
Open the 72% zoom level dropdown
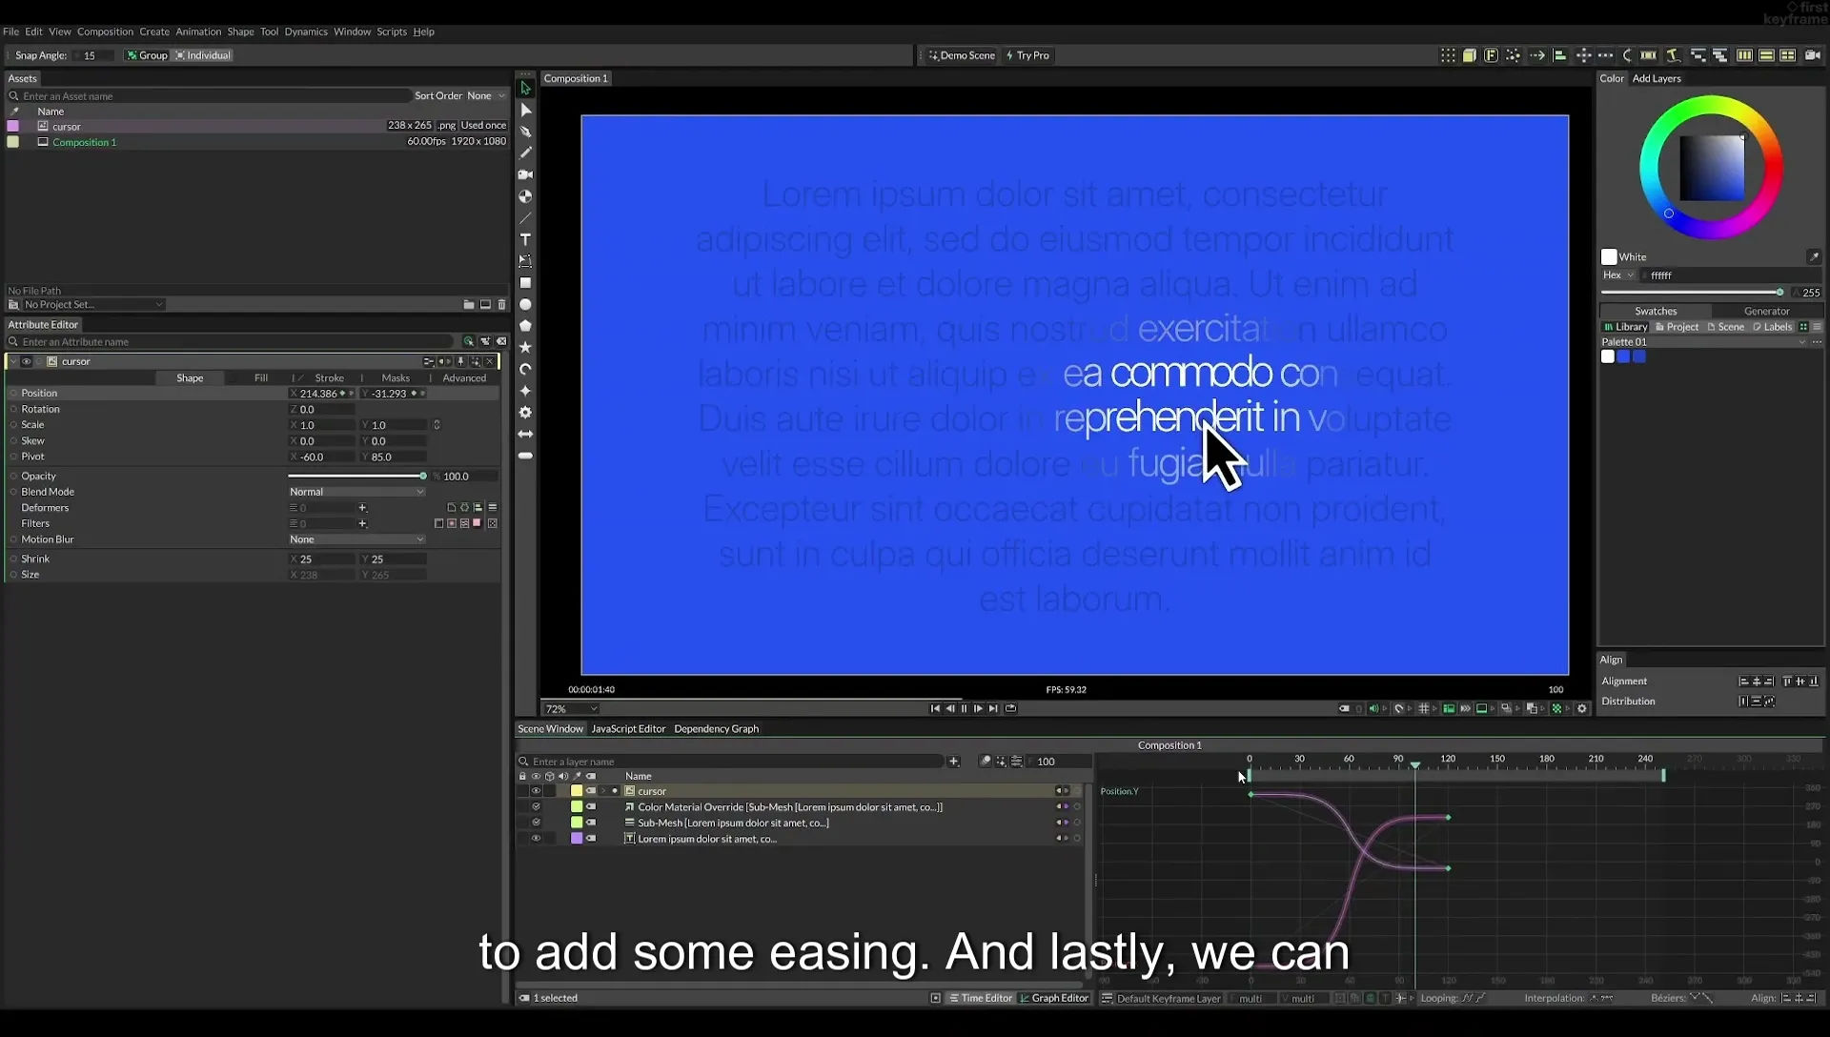pyautogui.click(x=571, y=709)
